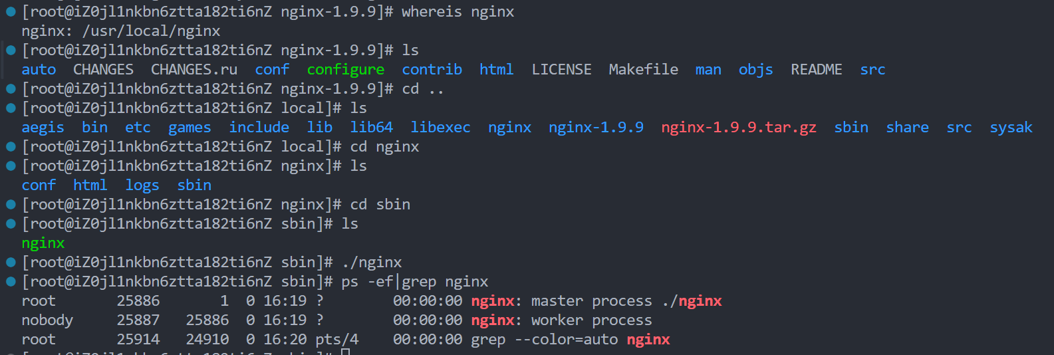Image resolution: width=1054 pixels, height=355 pixels.
Task: Click the 'contrib' directory name
Action: click(432, 70)
